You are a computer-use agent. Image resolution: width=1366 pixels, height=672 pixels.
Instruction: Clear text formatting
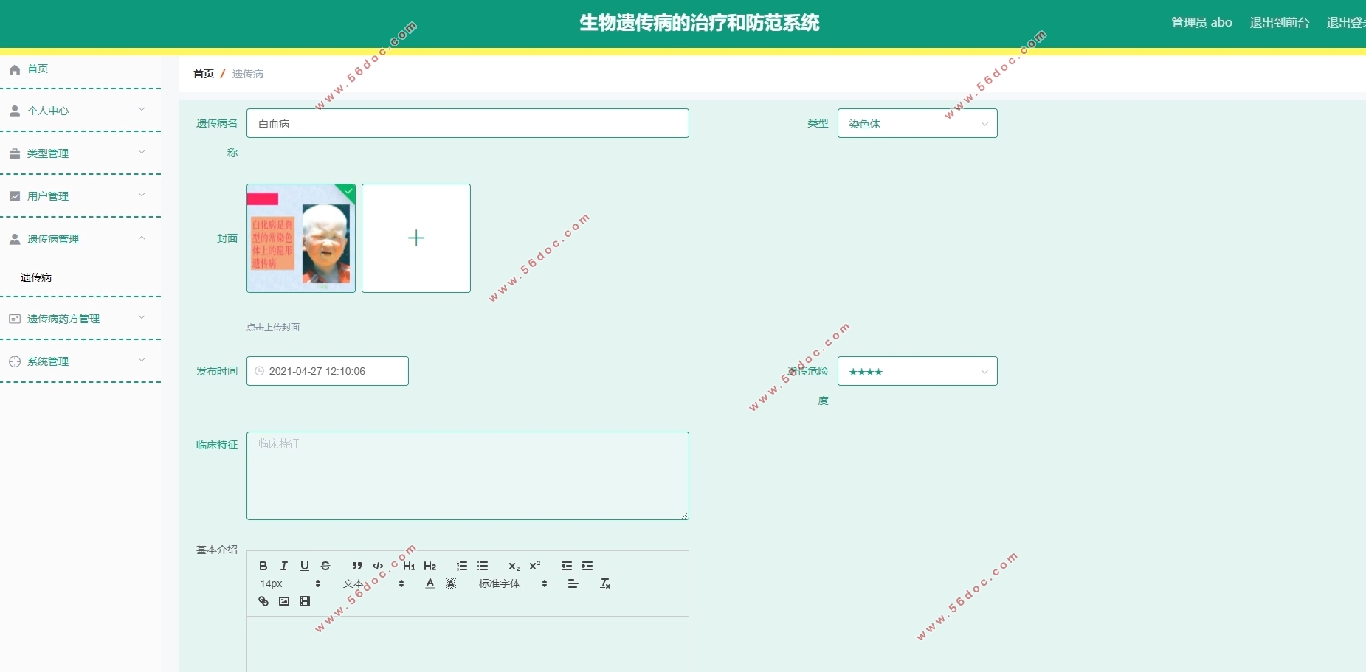tap(605, 583)
